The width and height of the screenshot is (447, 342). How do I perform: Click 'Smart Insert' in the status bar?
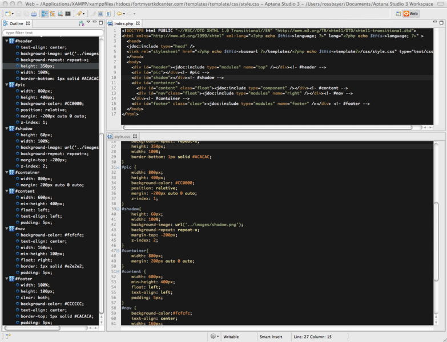click(x=271, y=337)
